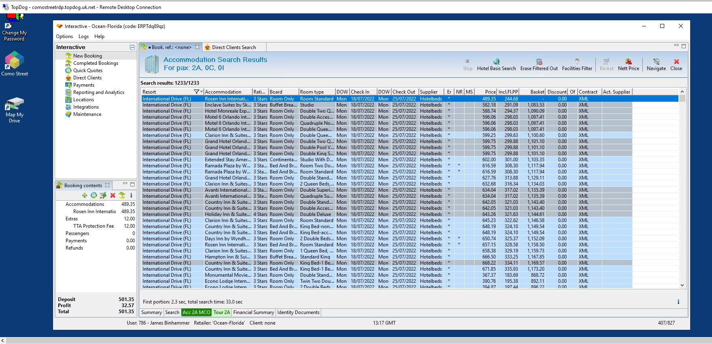Click Erase Filtered Out icon

(x=539, y=62)
